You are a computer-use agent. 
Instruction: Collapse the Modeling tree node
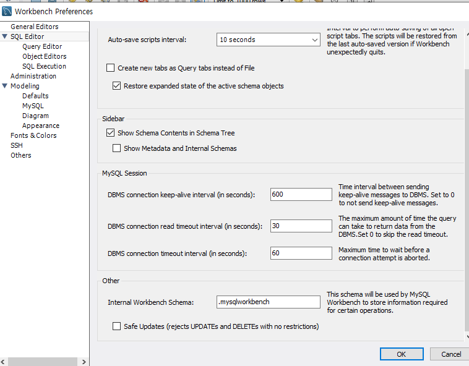coord(4,86)
